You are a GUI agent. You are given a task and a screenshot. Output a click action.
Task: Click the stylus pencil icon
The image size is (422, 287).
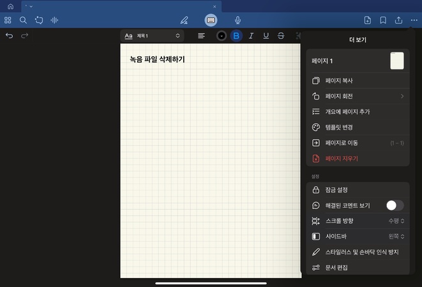coord(316,252)
